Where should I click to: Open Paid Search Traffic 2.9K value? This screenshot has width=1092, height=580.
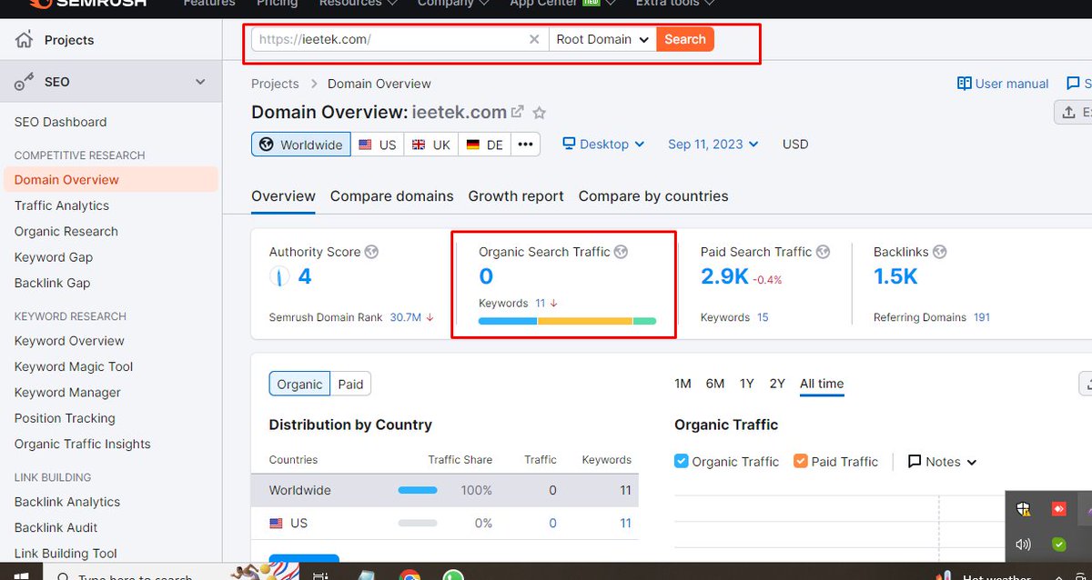[724, 277]
